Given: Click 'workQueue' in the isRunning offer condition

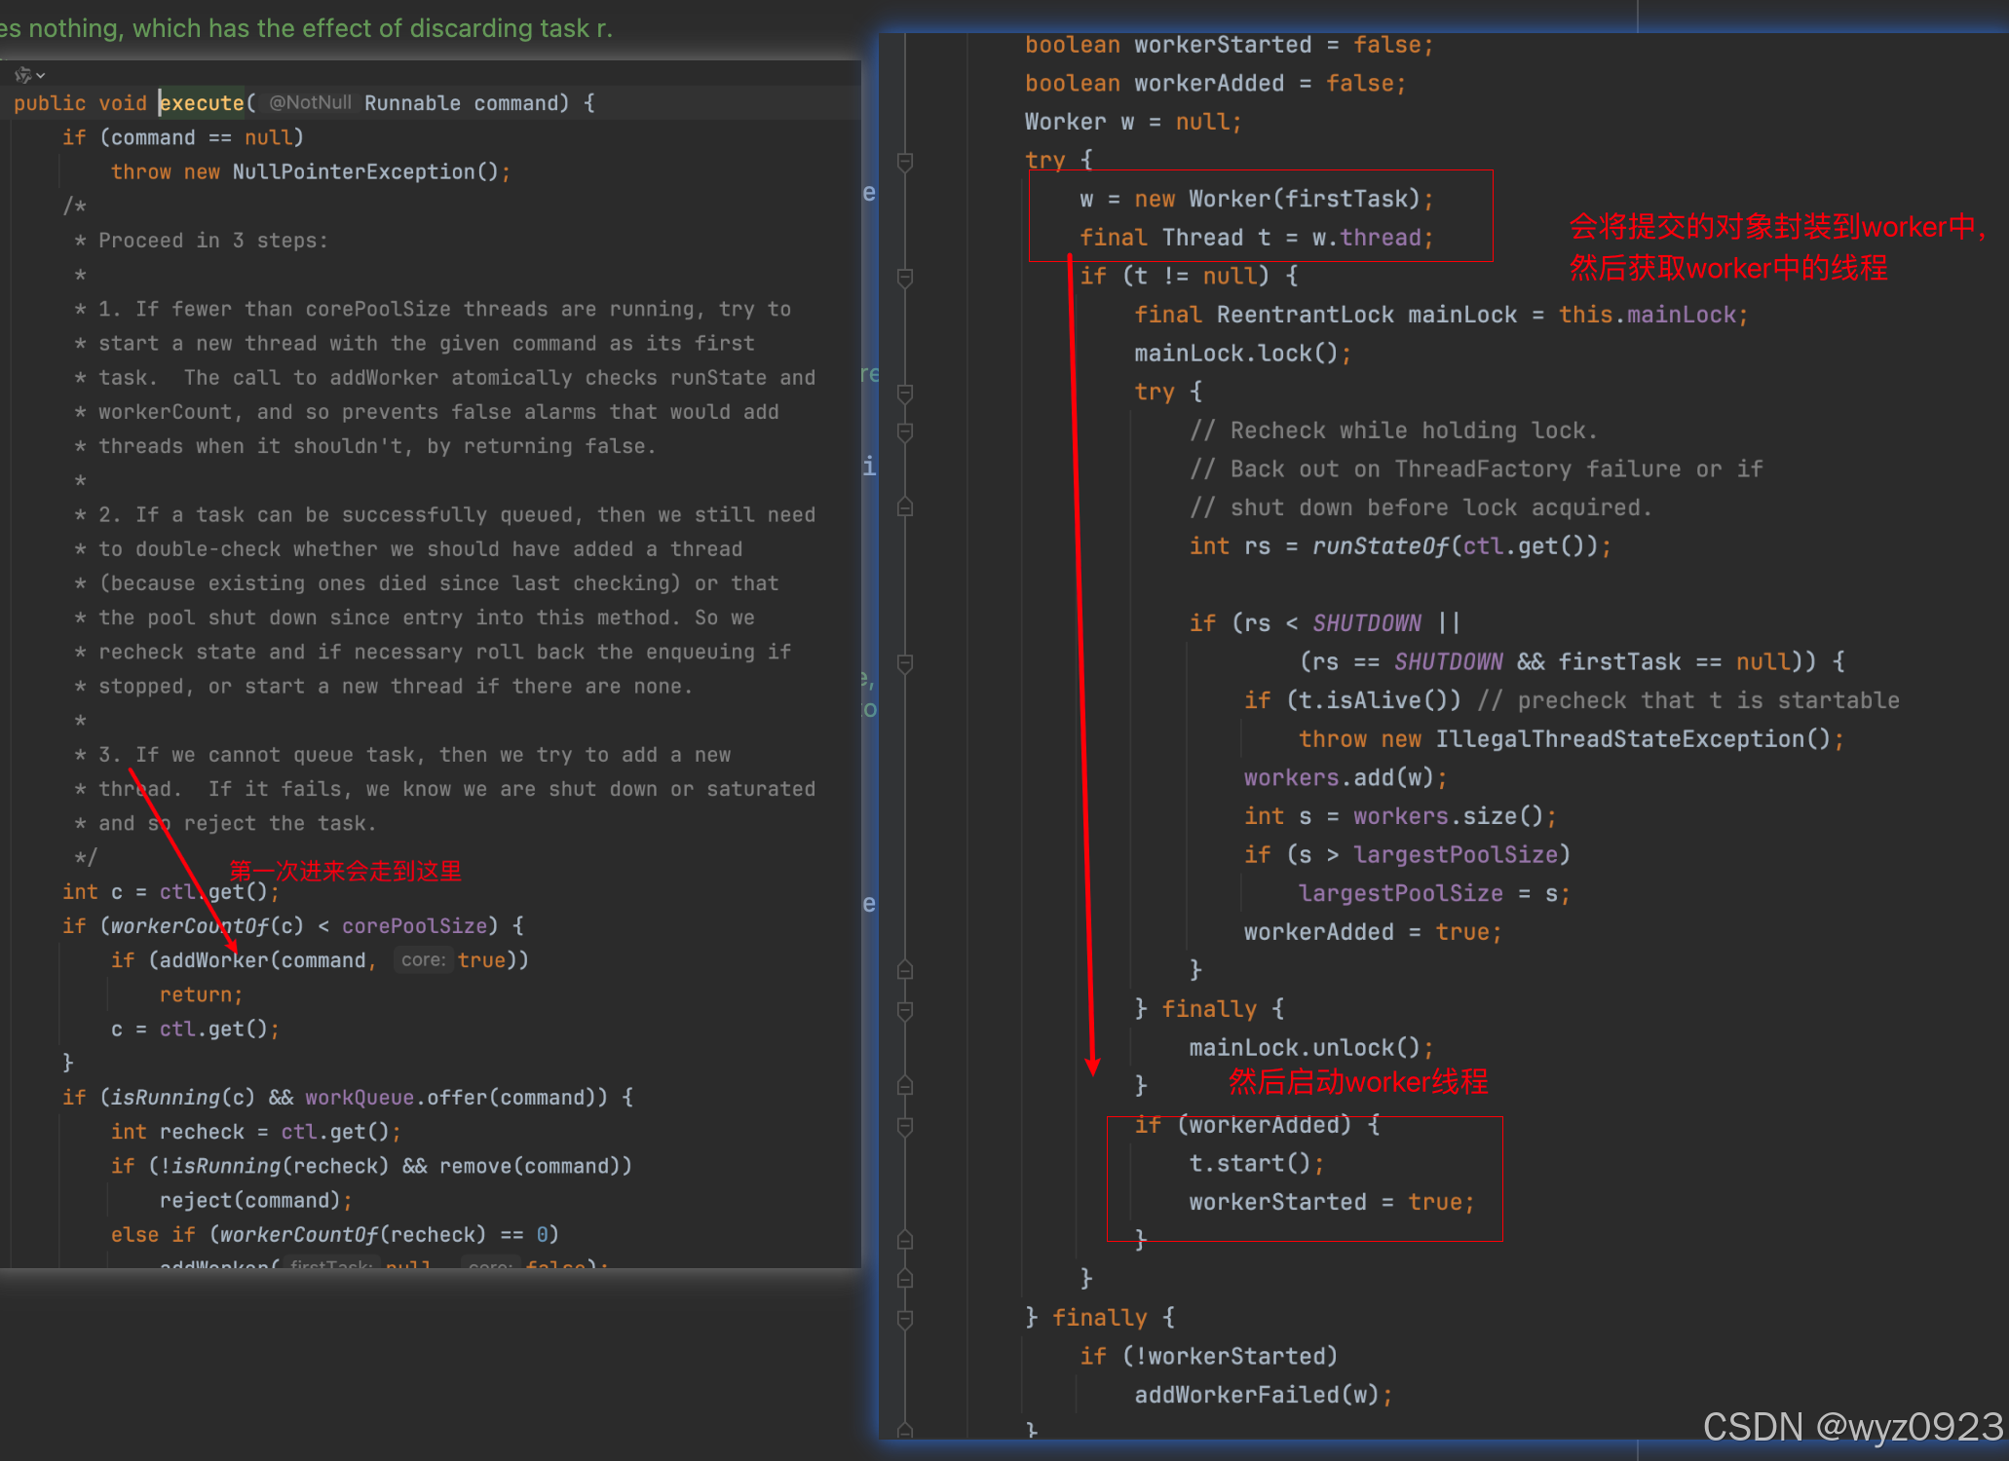Looking at the screenshot, I should click(x=359, y=1098).
